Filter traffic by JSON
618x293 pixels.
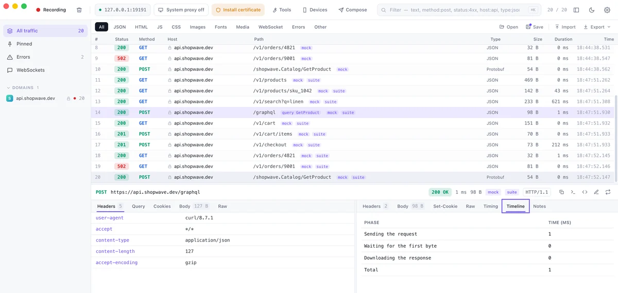point(119,27)
